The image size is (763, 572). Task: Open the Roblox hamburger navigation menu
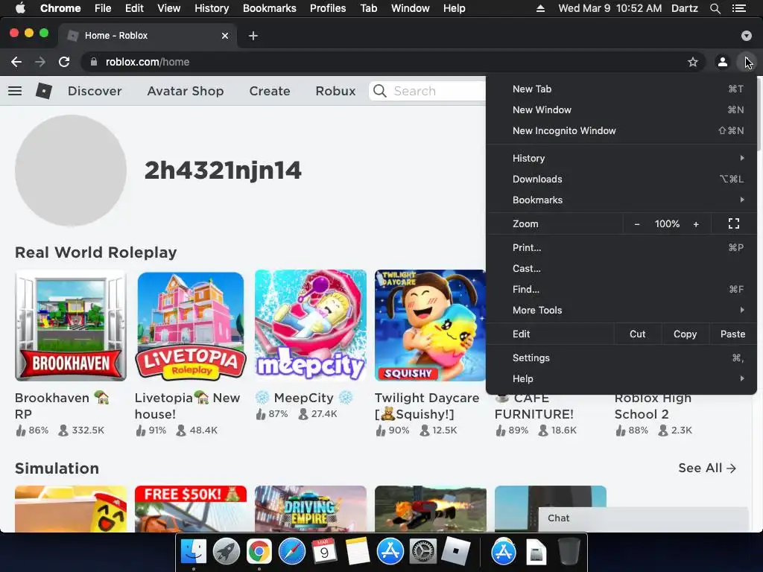15,91
